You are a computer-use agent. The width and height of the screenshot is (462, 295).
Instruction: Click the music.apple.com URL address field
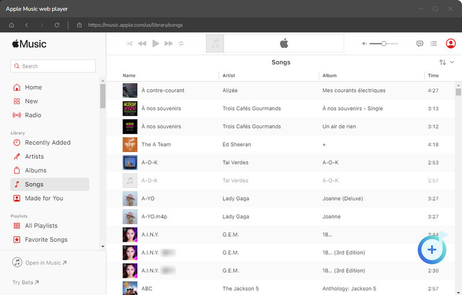tap(136, 25)
